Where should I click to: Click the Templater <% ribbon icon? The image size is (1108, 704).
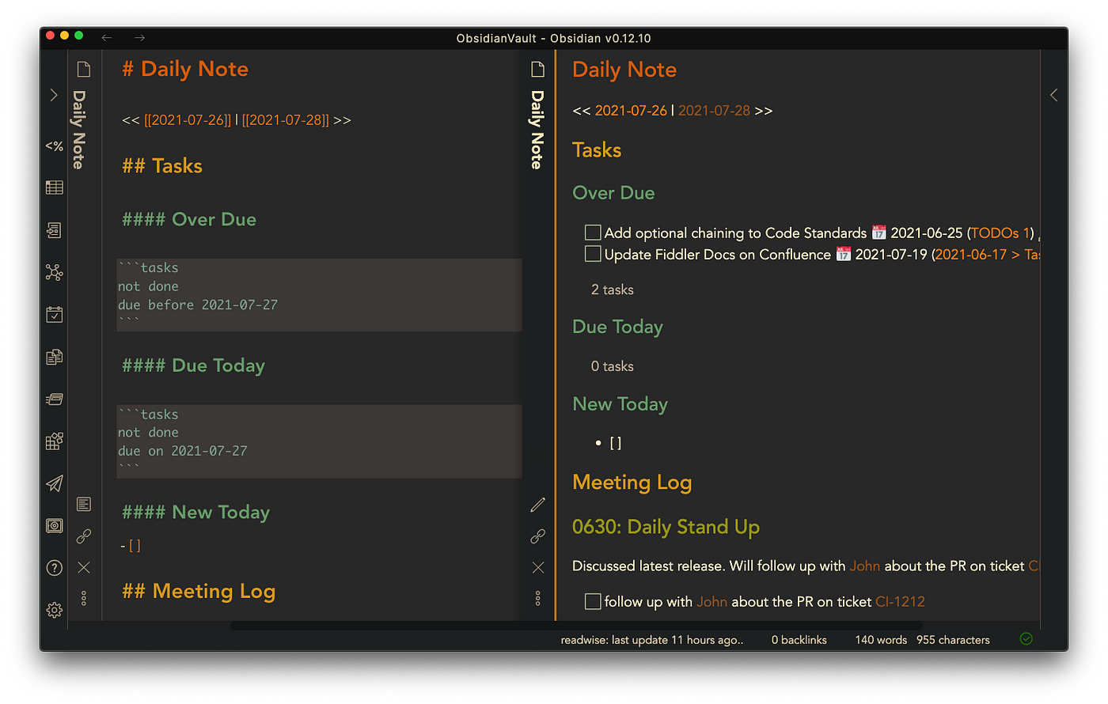click(54, 146)
